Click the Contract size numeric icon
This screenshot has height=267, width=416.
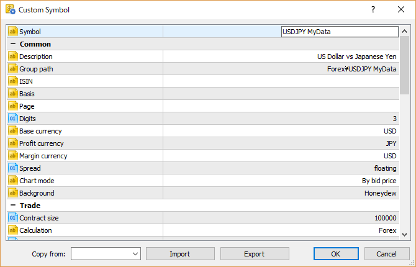[13, 218]
